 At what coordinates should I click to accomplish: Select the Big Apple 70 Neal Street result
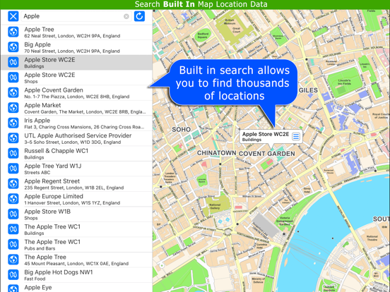[76, 47]
